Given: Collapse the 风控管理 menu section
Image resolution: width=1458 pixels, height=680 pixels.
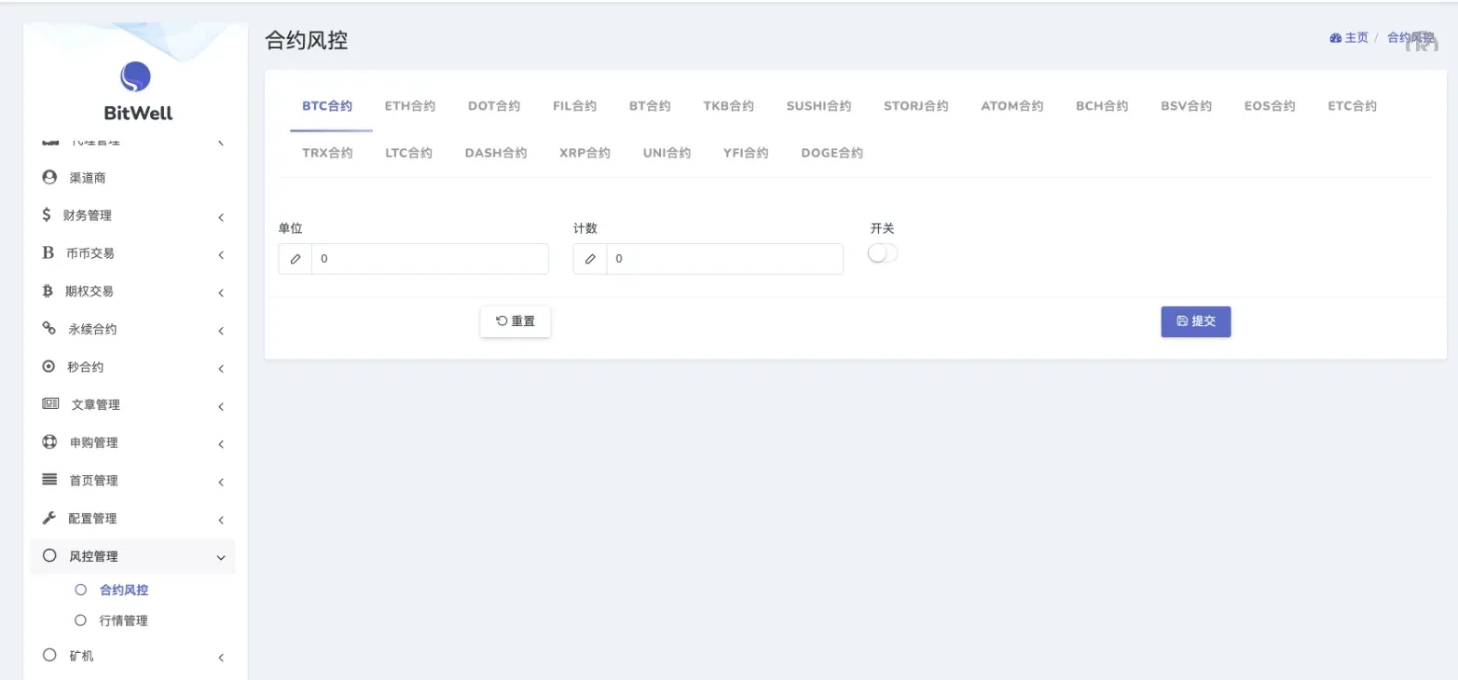Looking at the screenshot, I should pos(221,556).
